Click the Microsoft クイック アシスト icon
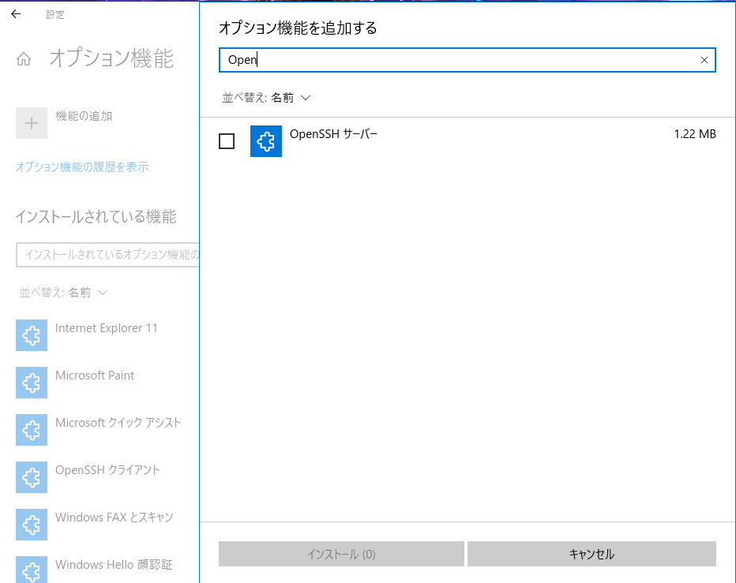 pyautogui.click(x=32, y=430)
